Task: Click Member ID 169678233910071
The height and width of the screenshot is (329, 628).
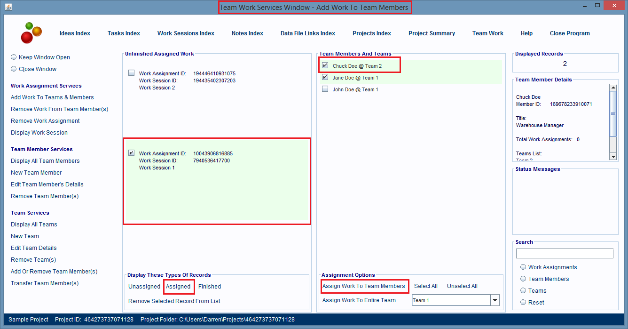Action: pos(571,104)
